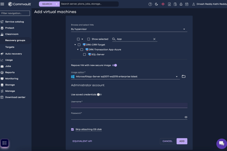227x151 pixels.
Task: Open the By hypervisor dropdown
Action: coord(129,29)
